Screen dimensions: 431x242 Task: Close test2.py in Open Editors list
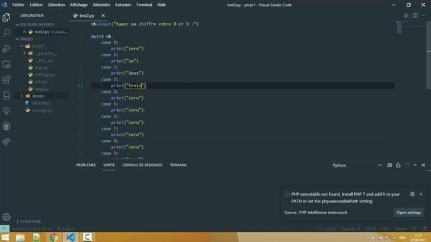(24, 32)
